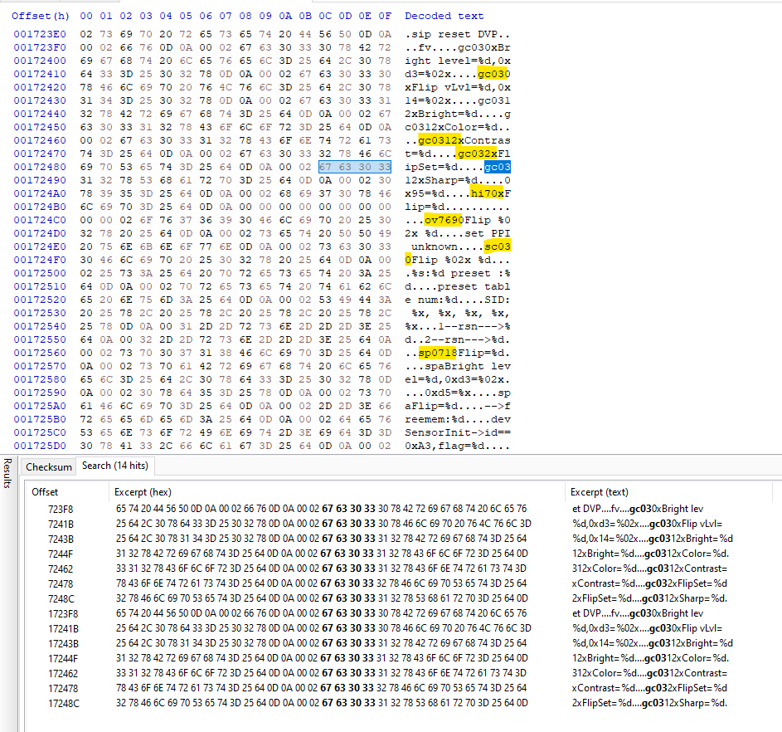Select search hit at offset 17241B

63,629
